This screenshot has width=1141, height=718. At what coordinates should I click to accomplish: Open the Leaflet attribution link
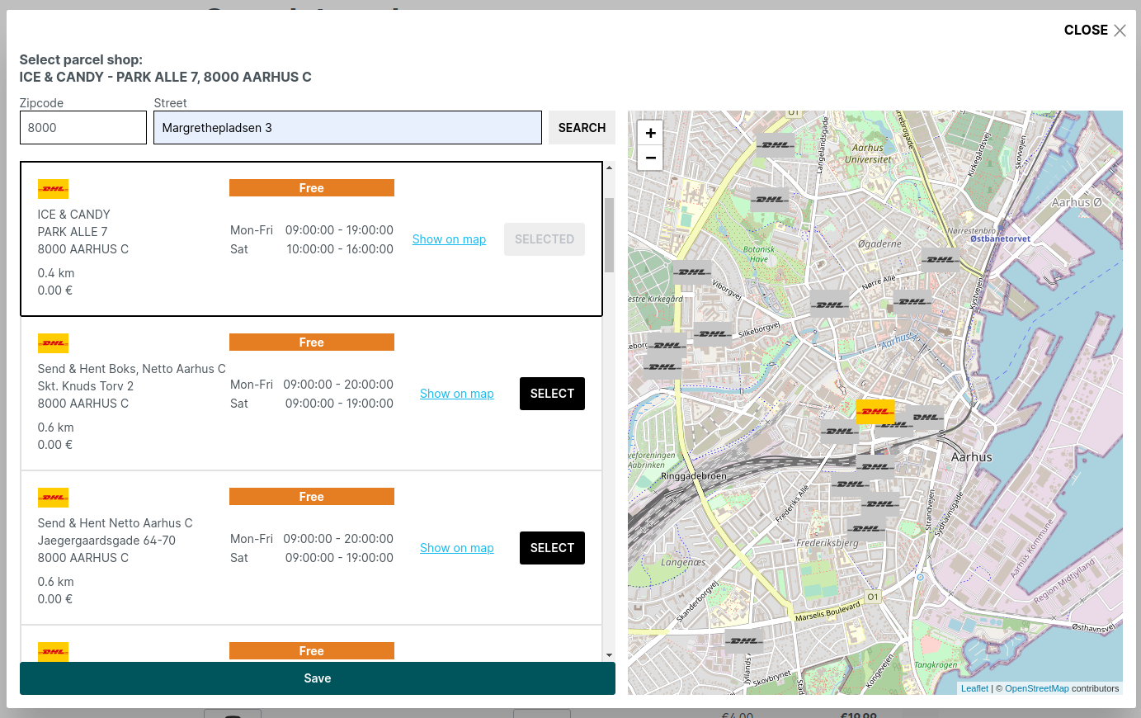974,688
